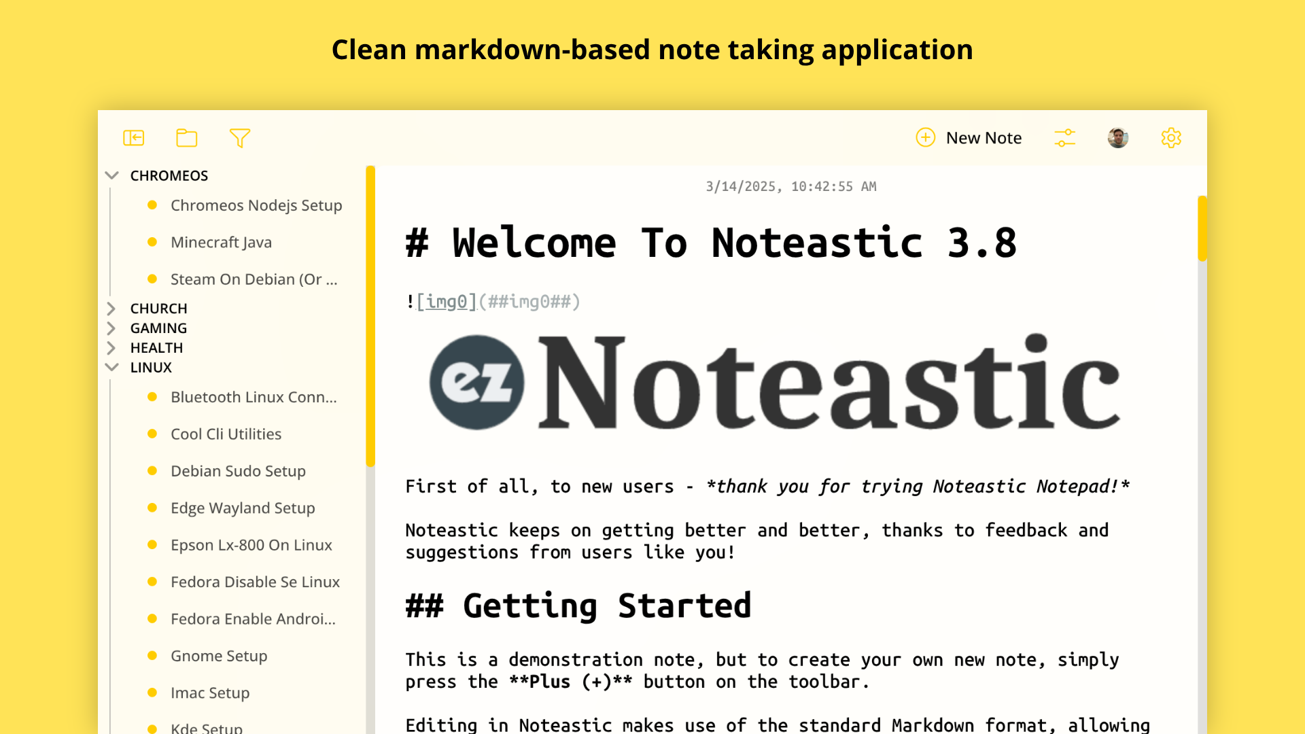Click the yellow bullet beside Cool Cli Utilities
The width and height of the screenshot is (1305, 734).
[152, 434]
